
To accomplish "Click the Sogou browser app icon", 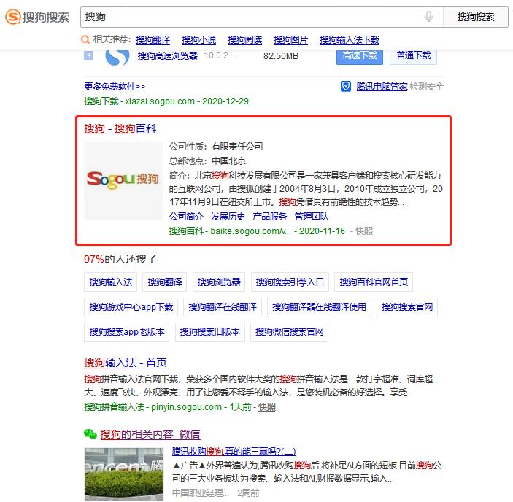I will (x=117, y=58).
